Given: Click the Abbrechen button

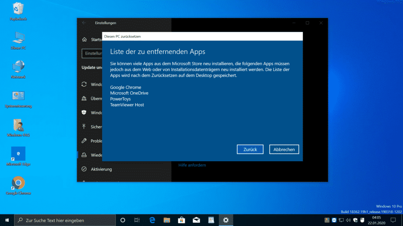Looking at the screenshot, I should pos(284,149).
